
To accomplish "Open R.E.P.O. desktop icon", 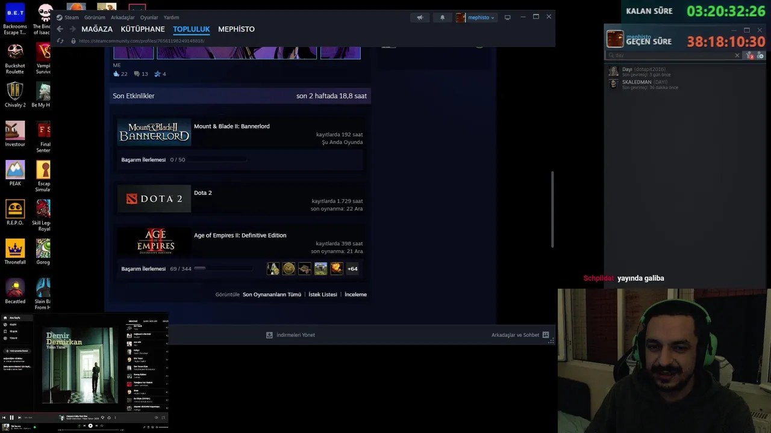I will pyautogui.click(x=15, y=212).
